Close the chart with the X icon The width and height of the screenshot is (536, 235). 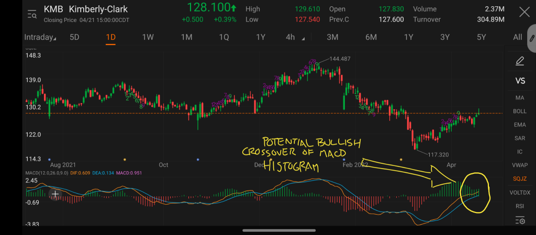click(524, 13)
